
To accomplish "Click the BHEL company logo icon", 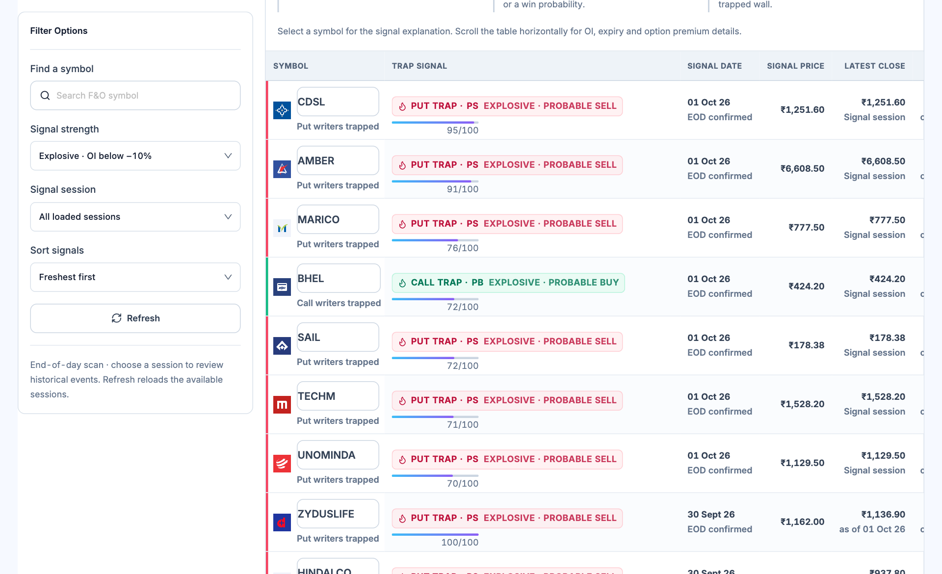I will [x=282, y=287].
